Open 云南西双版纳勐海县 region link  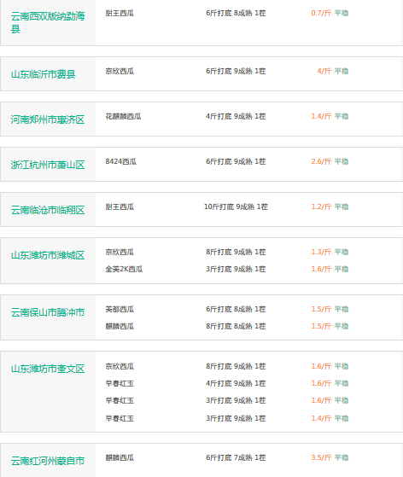click(x=48, y=22)
